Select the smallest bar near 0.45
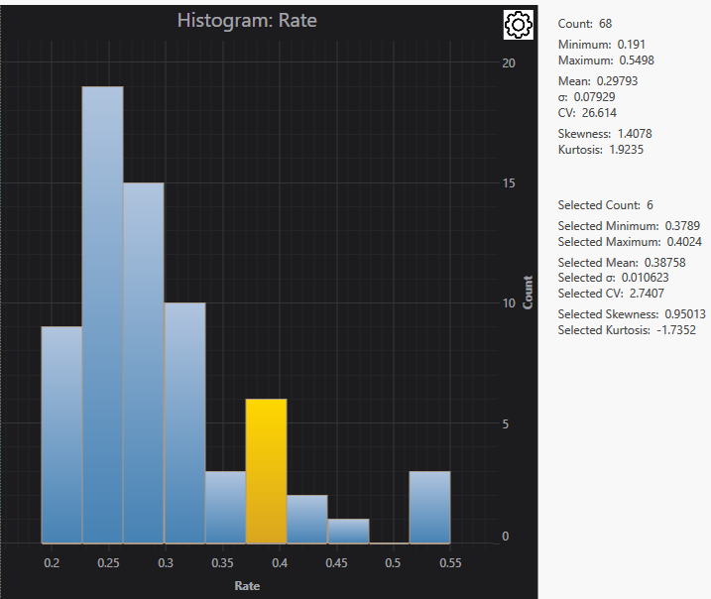Viewport: 711px width, 599px height. tap(348, 531)
